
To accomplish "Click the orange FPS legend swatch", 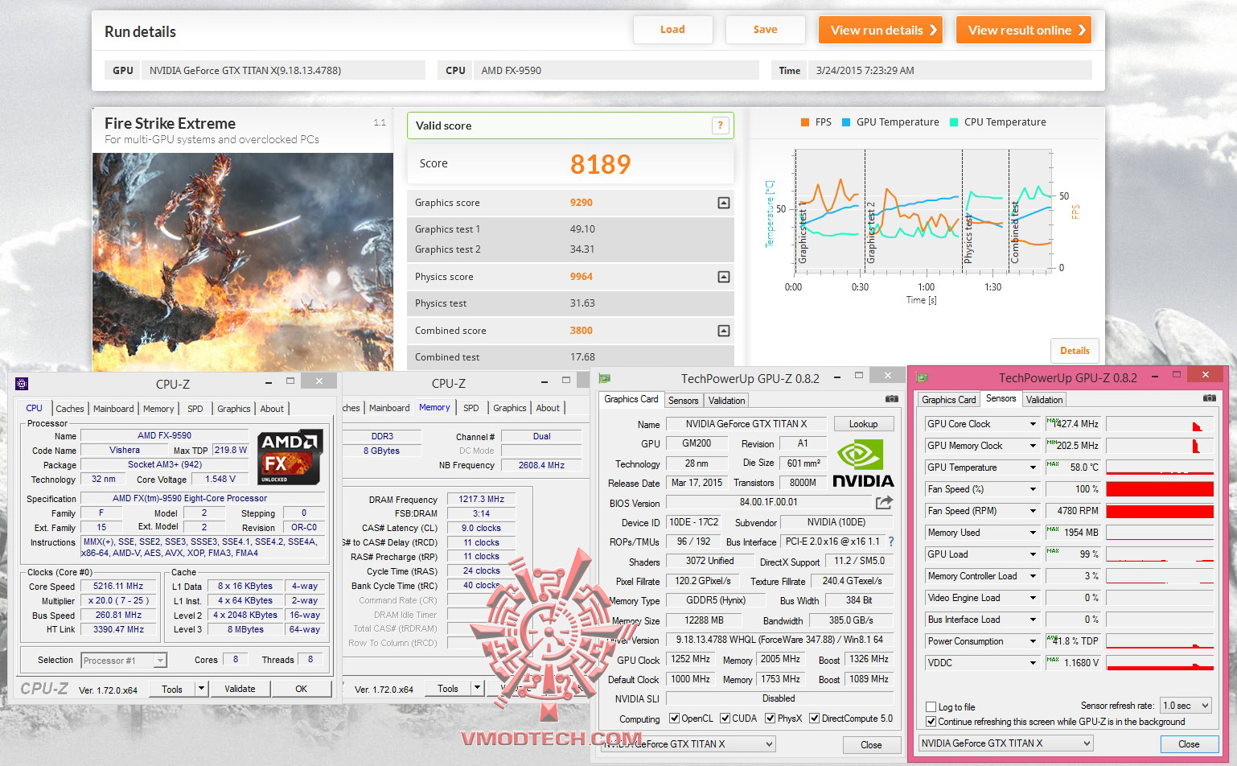I will pos(805,122).
